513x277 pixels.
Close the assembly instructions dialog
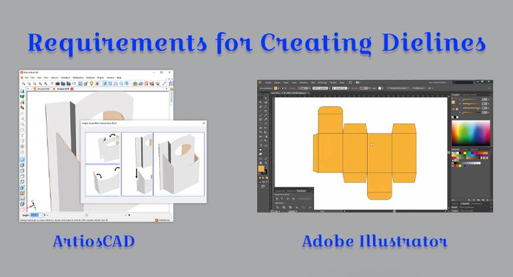pos(204,123)
